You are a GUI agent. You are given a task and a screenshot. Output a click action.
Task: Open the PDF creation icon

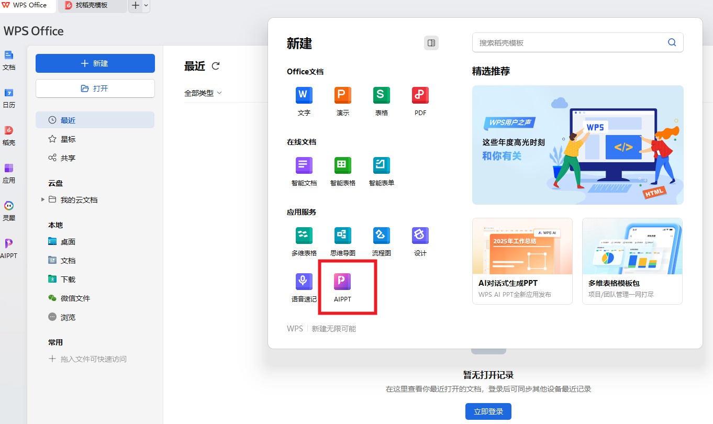(420, 96)
